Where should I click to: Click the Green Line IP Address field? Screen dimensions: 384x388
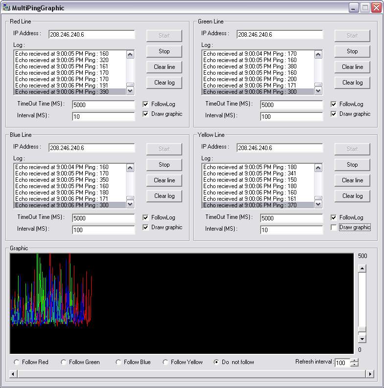coord(280,35)
